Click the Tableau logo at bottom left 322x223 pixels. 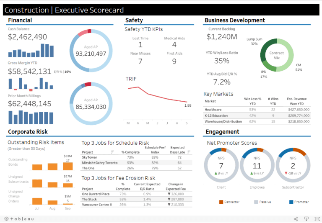pyautogui.click(x=19, y=219)
